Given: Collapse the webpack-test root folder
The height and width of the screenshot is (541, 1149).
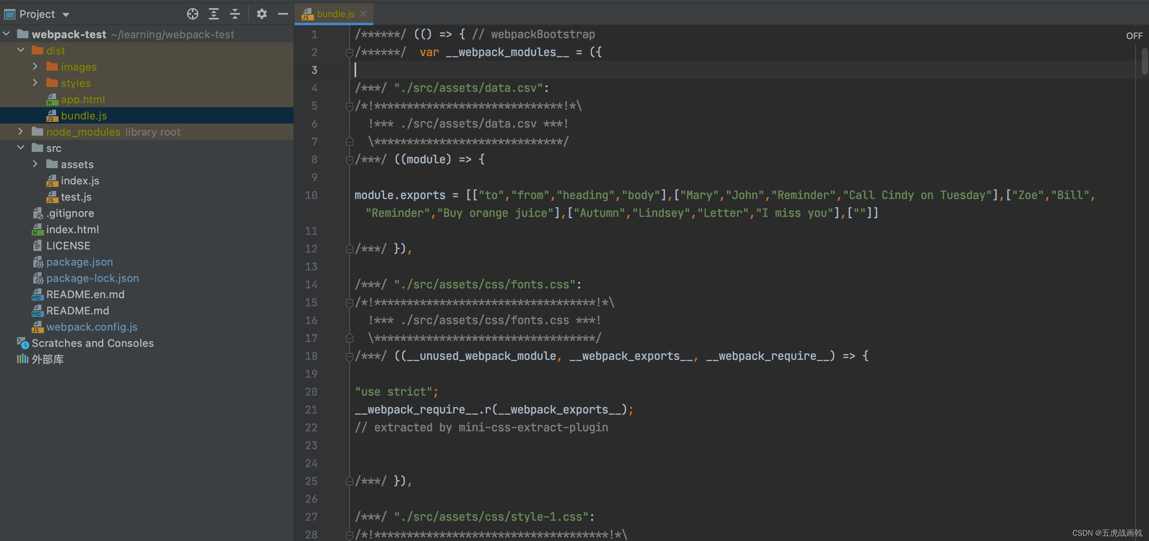Looking at the screenshot, I should (7, 34).
